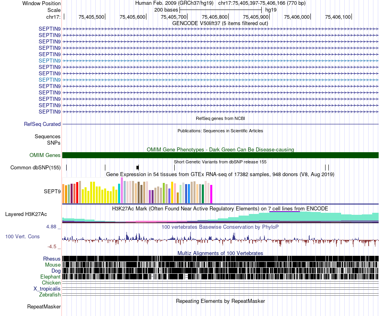This screenshot has height=316, width=379.
Task: Click the last magenta bar in GTEx chart
Action: (211, 194)
